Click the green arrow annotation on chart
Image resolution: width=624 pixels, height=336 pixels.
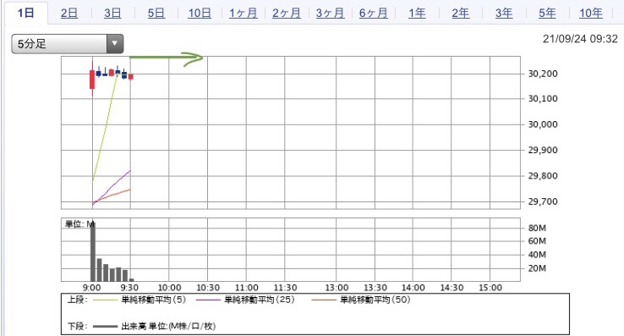(167, 59)
